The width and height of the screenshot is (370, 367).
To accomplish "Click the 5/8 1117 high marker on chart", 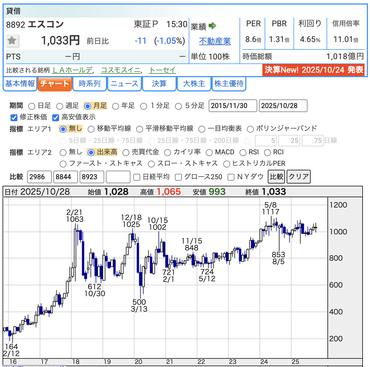I will point(271,208).
